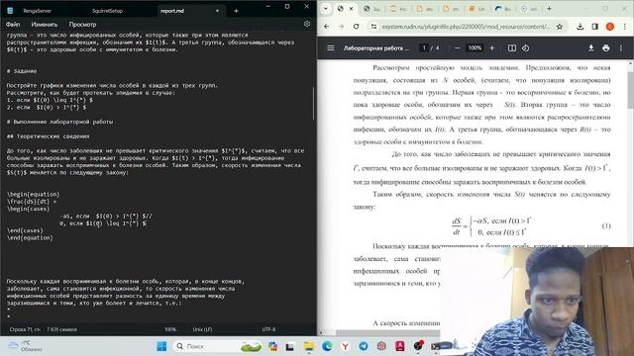This screenshot has height=356, width=634.
Task: Rotate the PDF counterclockwise
Action: pos(525,48)
